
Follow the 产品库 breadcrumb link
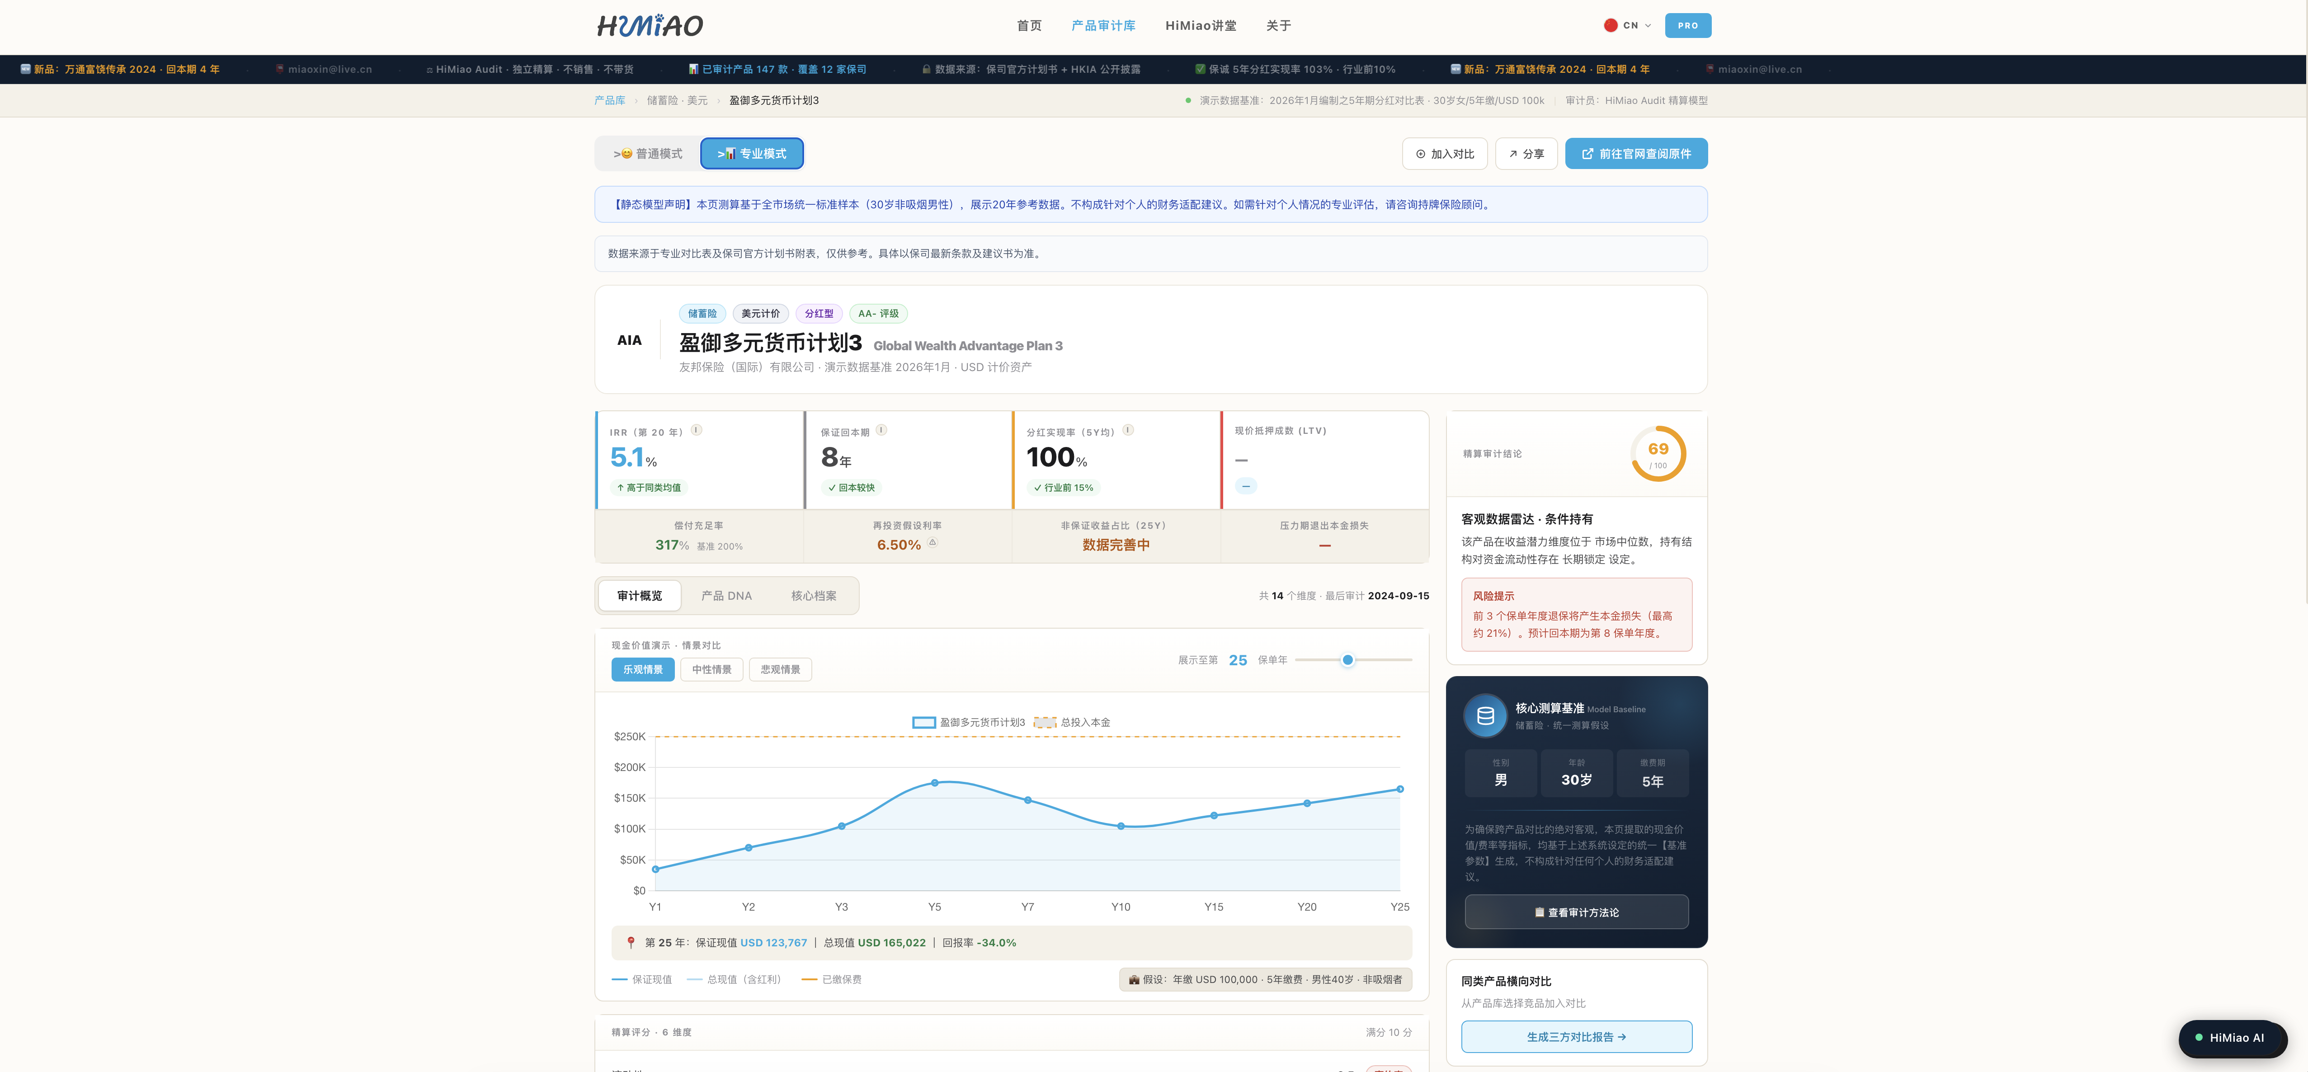(x=610, y=100)
